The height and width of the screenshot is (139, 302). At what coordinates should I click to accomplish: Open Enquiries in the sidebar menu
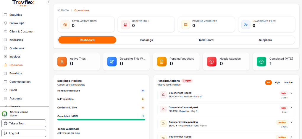pyautogui.click(x=16, y=15)
